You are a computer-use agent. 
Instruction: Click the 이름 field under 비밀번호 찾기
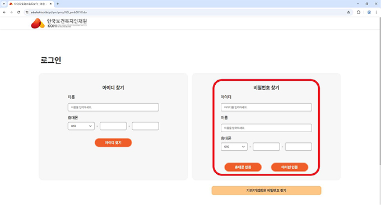click(266, 128)
